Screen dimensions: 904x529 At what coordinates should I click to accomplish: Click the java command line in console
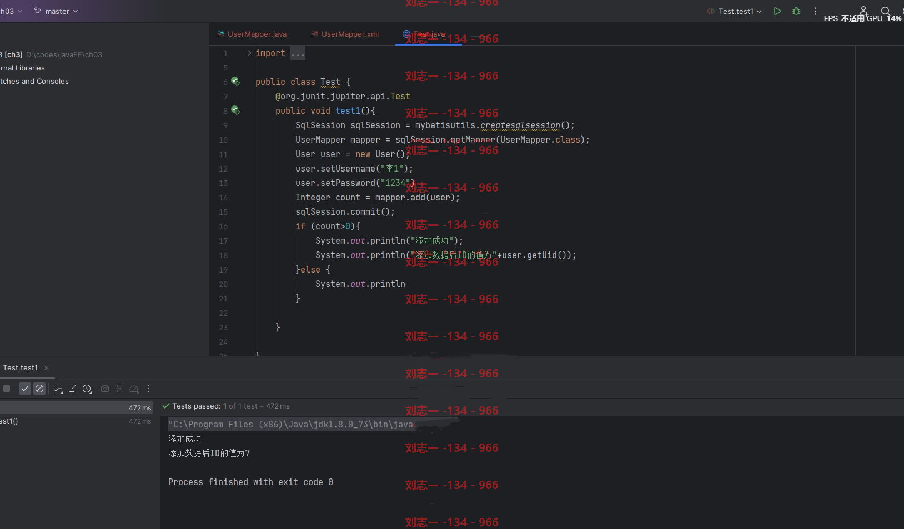tap(290, 424)
